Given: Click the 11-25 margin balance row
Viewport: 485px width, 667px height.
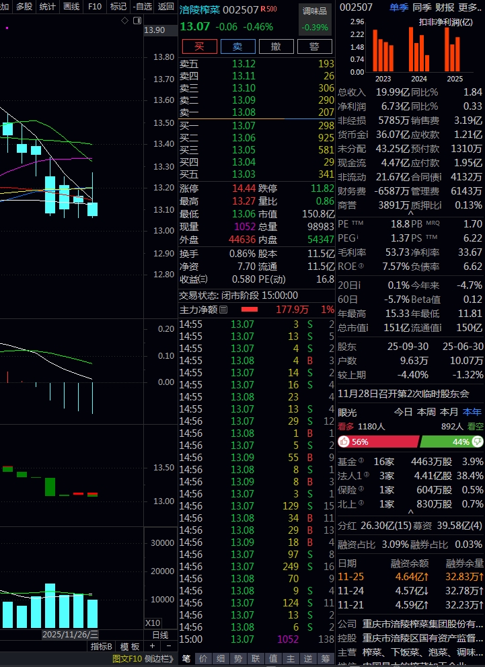Looking at the screenshot, I should pos(410,576).
